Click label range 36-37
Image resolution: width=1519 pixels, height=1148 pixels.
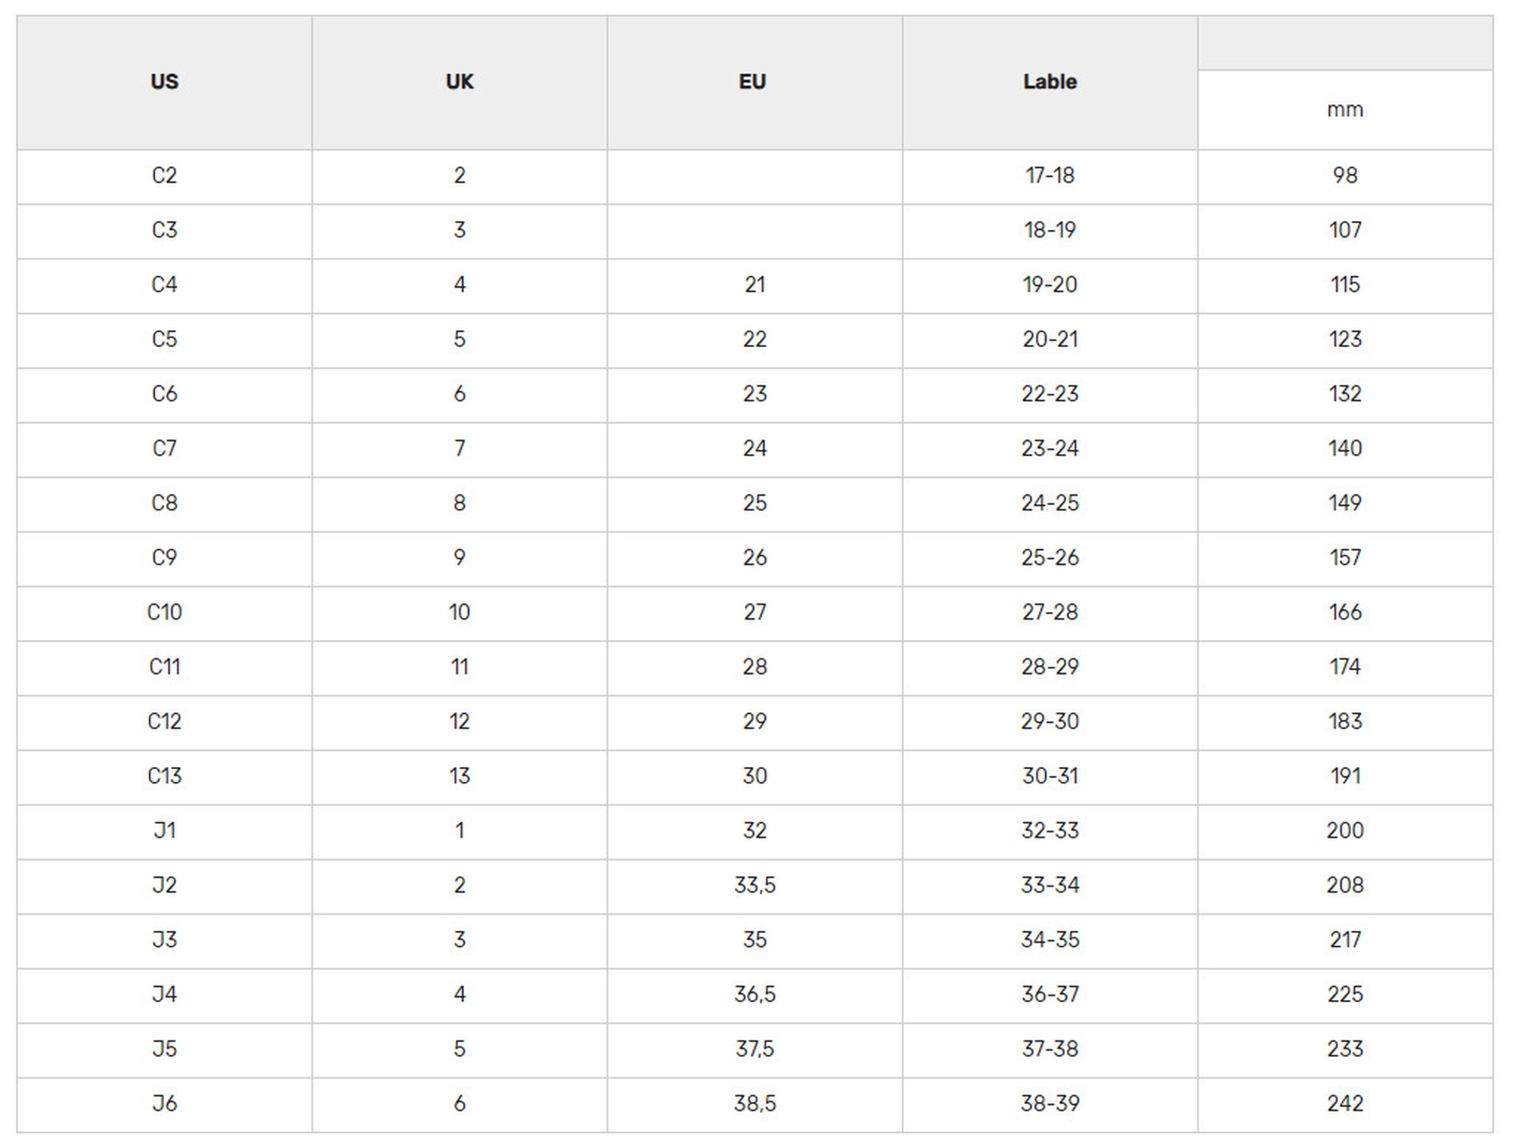(x=1050, y=995)
